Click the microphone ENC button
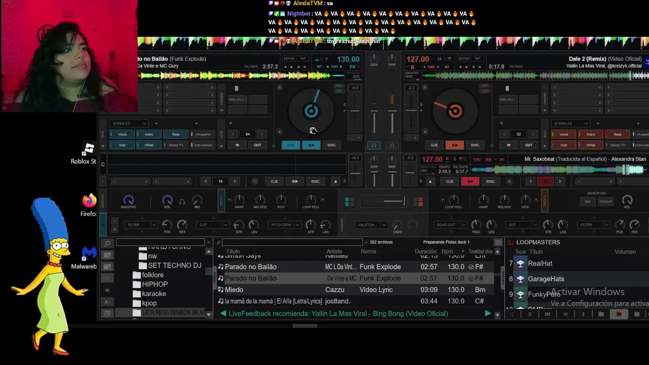Screen dimensions: 649x365 [589, 202]
